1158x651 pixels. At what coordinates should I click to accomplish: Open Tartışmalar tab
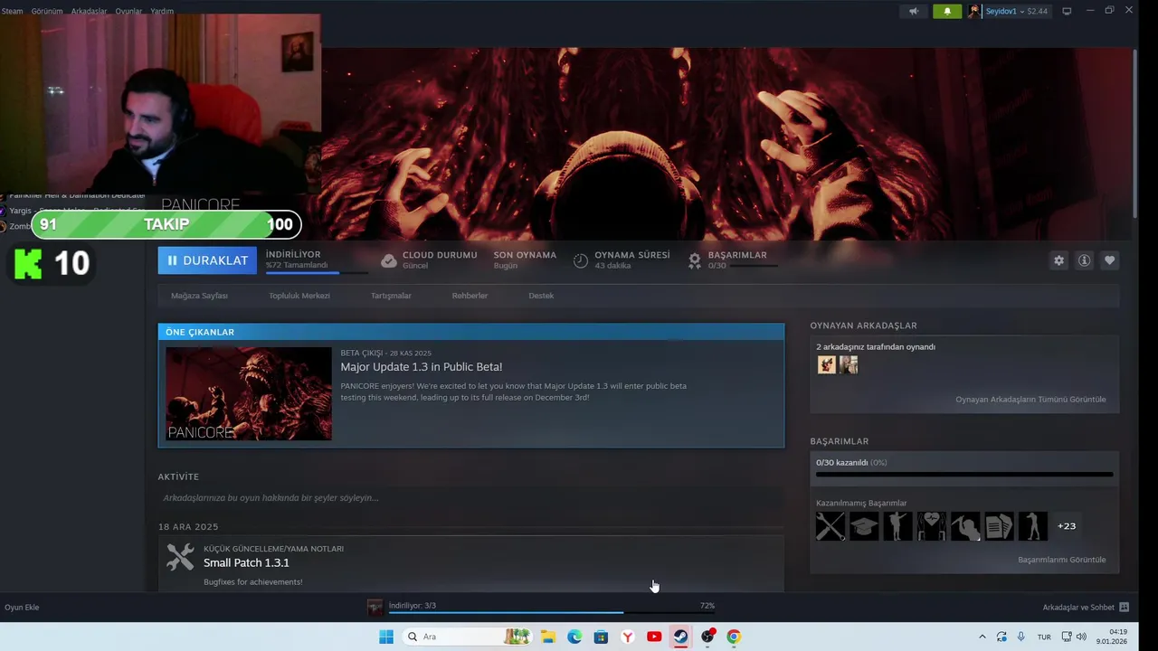(x=391, y=296)
